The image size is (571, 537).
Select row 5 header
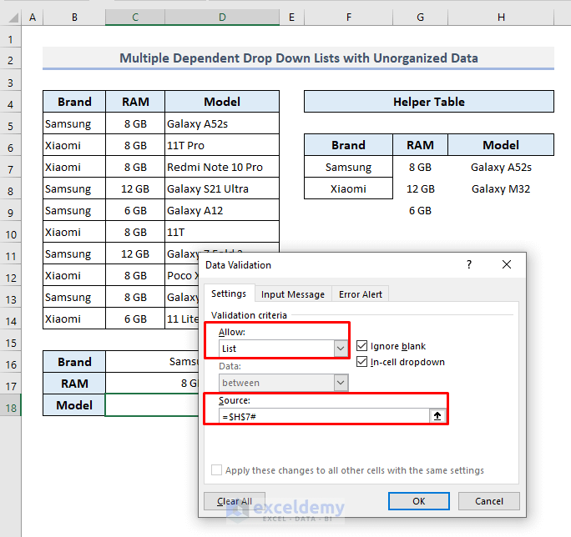[x=11, y=124]
